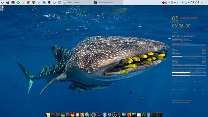Open the green checkmark tray icon

[x=169, y=3]
